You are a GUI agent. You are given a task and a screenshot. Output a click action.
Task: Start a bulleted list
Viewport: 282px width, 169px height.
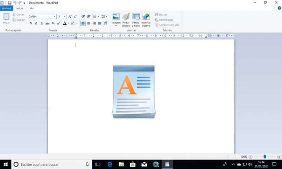point(94,16)
